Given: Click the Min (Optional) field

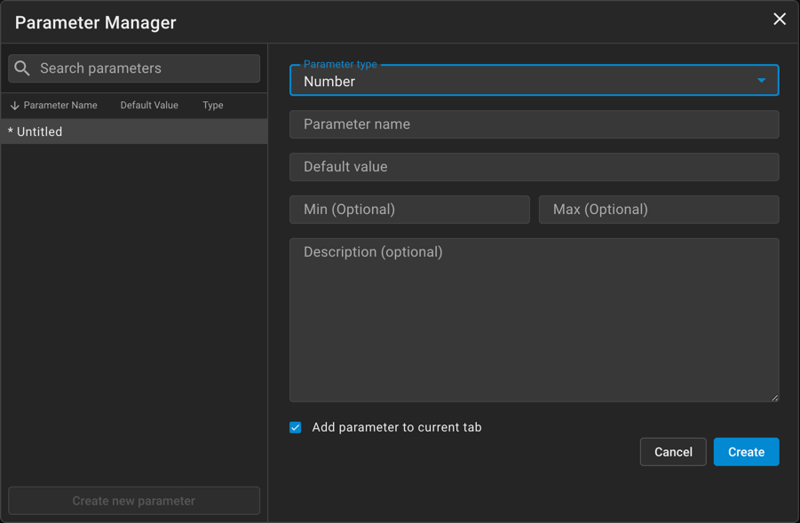Looking at the screenshot, I should [409, 210].
